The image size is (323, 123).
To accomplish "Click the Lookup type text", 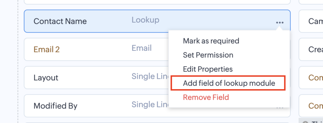I will (145, 20).
